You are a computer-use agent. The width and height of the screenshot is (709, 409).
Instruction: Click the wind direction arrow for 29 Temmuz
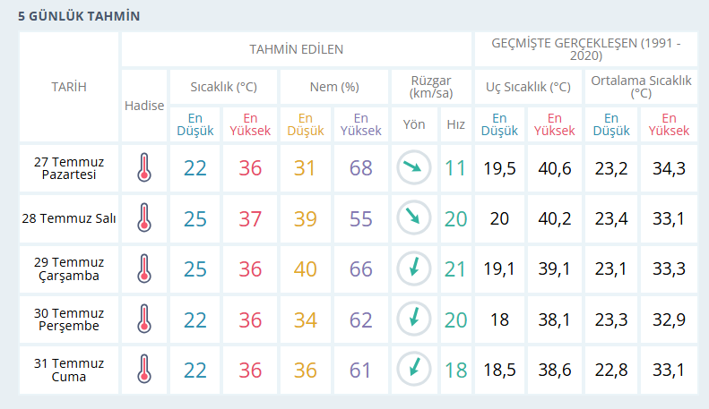(x=414, y=268)
